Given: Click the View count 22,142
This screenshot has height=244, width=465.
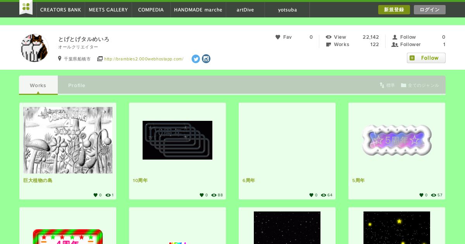Looking at the screenshot, I should click(x=371, y=37).
